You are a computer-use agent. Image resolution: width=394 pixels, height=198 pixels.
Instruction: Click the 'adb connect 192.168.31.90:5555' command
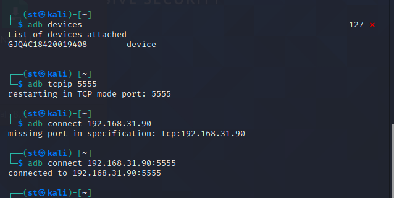(102, 163)
